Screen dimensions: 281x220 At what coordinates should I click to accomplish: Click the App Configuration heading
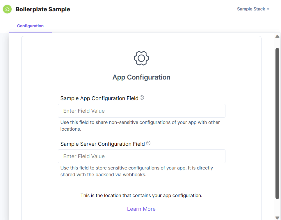click(141, 77)
